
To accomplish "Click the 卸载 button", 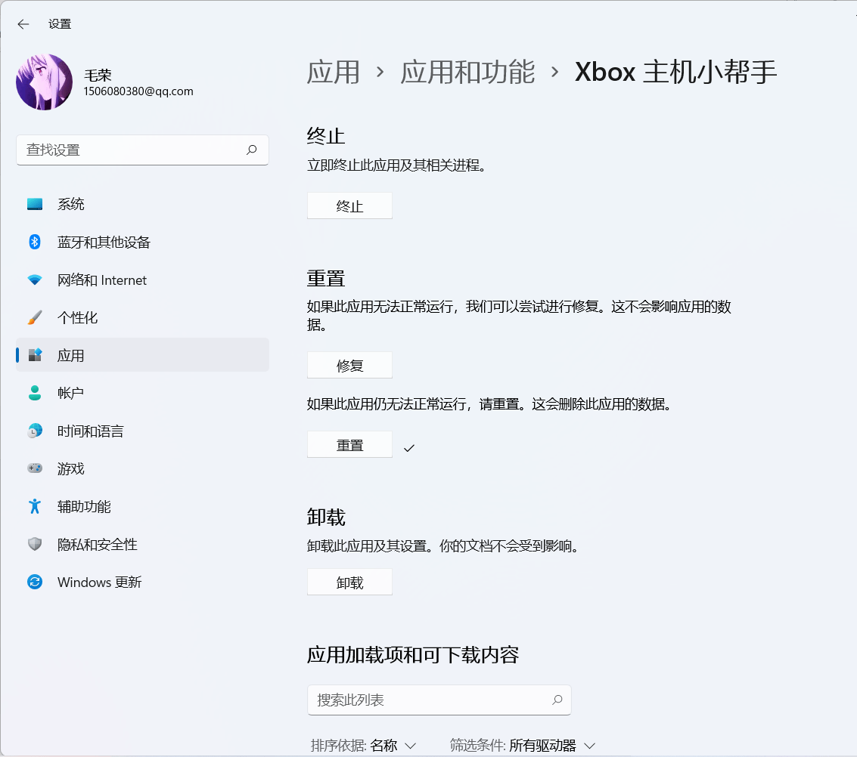I will click(349, 582).
